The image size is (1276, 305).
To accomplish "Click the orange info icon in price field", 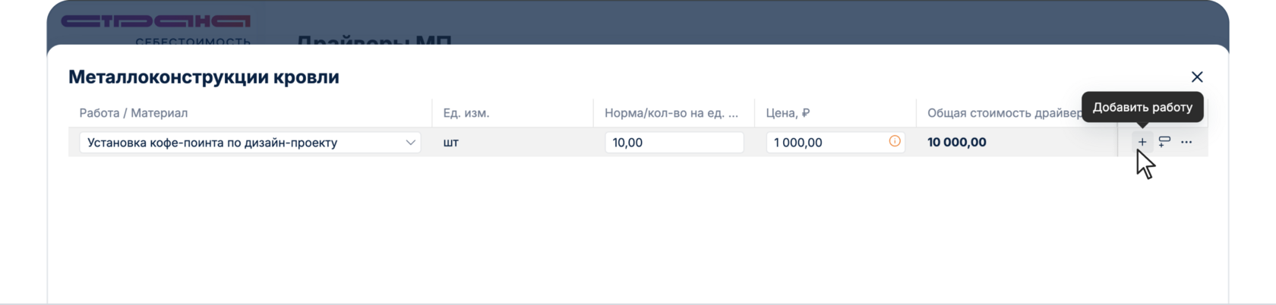I will 895,141.
